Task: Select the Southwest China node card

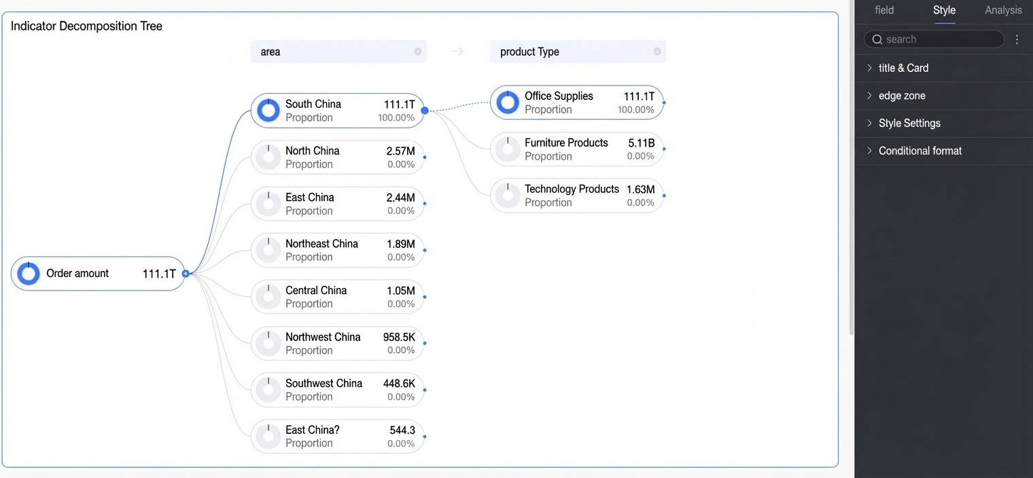Action: pyautogui.click(x=338, y=390)
